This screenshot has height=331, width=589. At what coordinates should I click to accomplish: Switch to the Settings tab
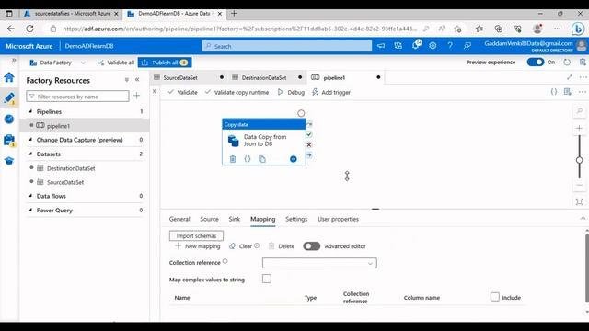coord(296,219)
